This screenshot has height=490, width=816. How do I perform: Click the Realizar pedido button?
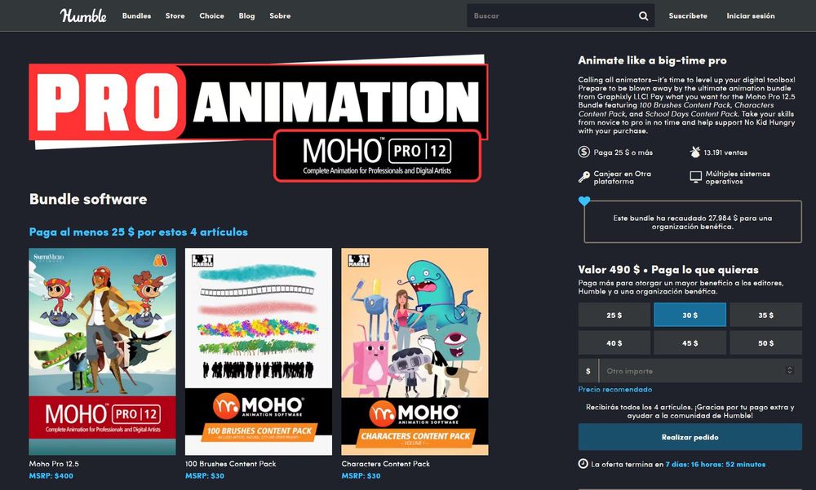(x=690, y=437)
